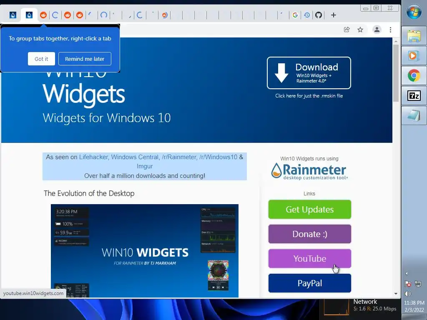Click the white download arrow icon
Image resolution: width=427 pixels, height=320 pixels.
click(x=281, y=72)
